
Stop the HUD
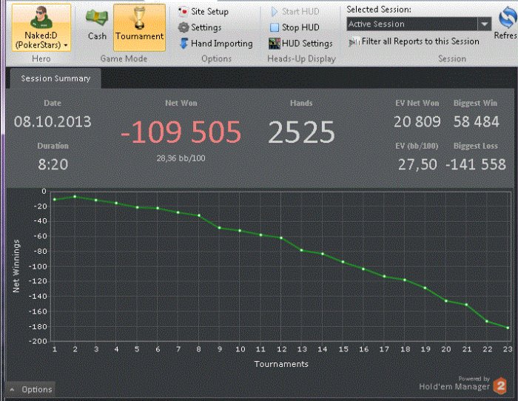pos(295,27)
